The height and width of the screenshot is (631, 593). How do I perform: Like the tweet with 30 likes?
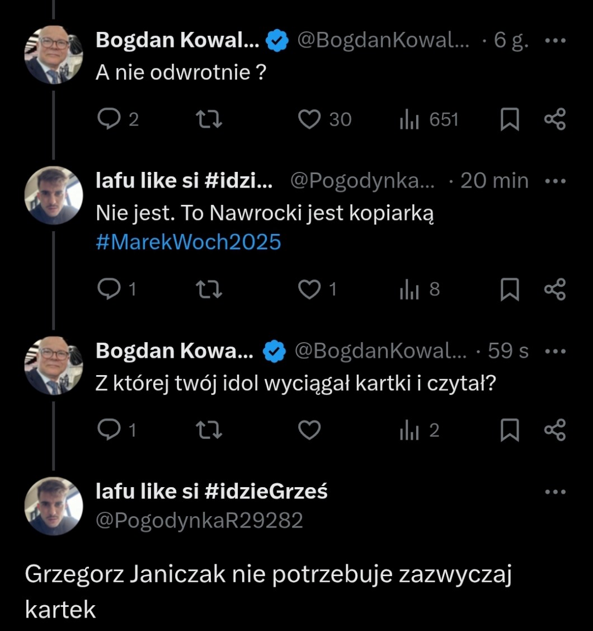(x=309, y=119)
